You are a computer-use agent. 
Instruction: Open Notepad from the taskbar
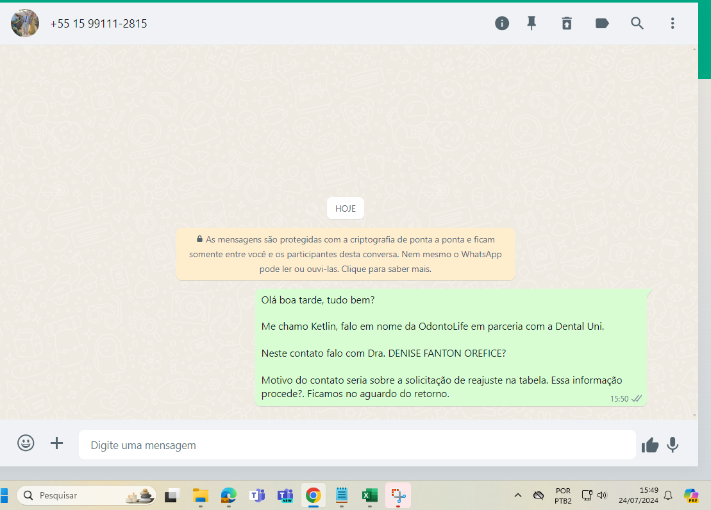tap(342, 495)
